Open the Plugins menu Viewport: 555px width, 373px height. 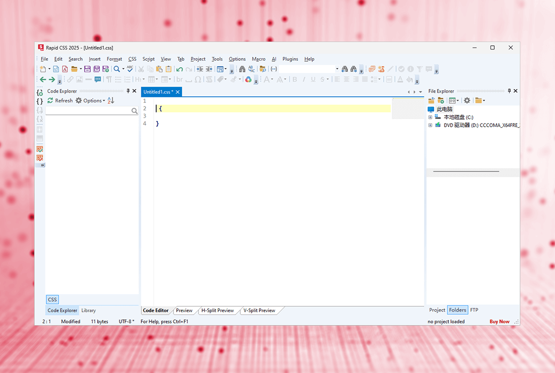(290, 59)
